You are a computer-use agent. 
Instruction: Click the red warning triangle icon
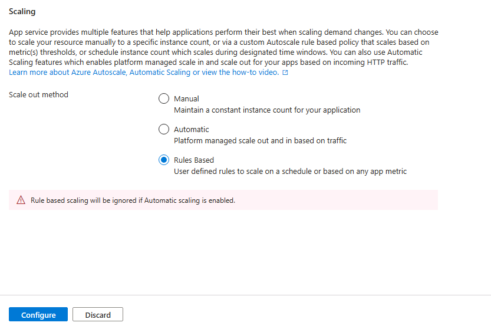click(x=21, y=200)
